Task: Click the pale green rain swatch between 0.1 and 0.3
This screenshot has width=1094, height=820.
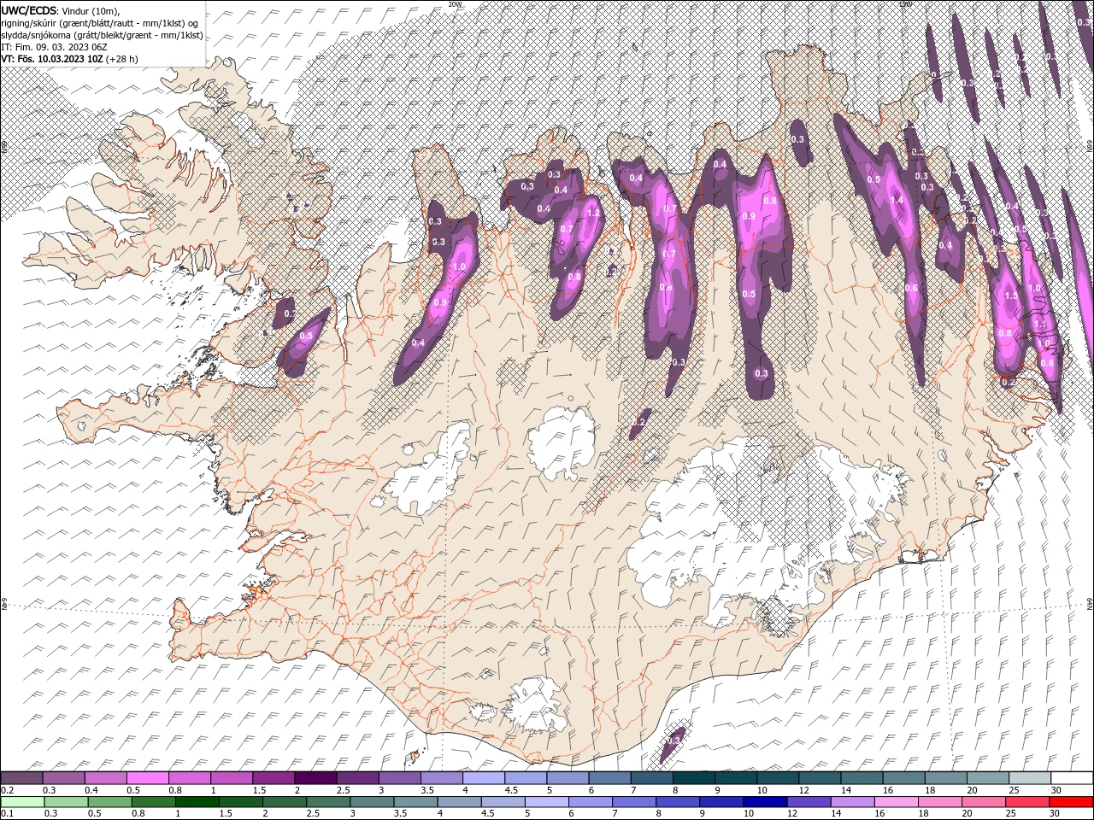Action: coord(22,802)
